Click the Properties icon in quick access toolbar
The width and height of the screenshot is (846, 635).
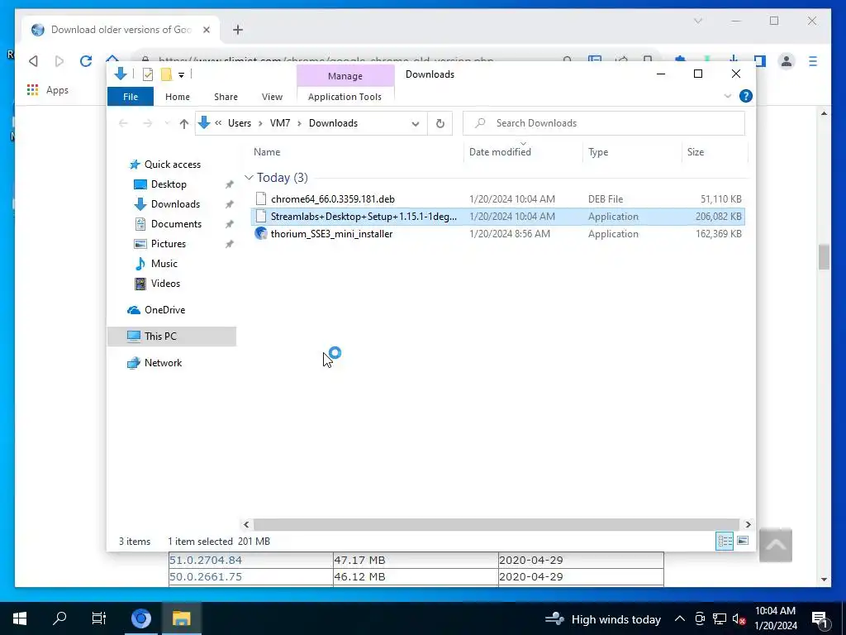click(147, 74)
